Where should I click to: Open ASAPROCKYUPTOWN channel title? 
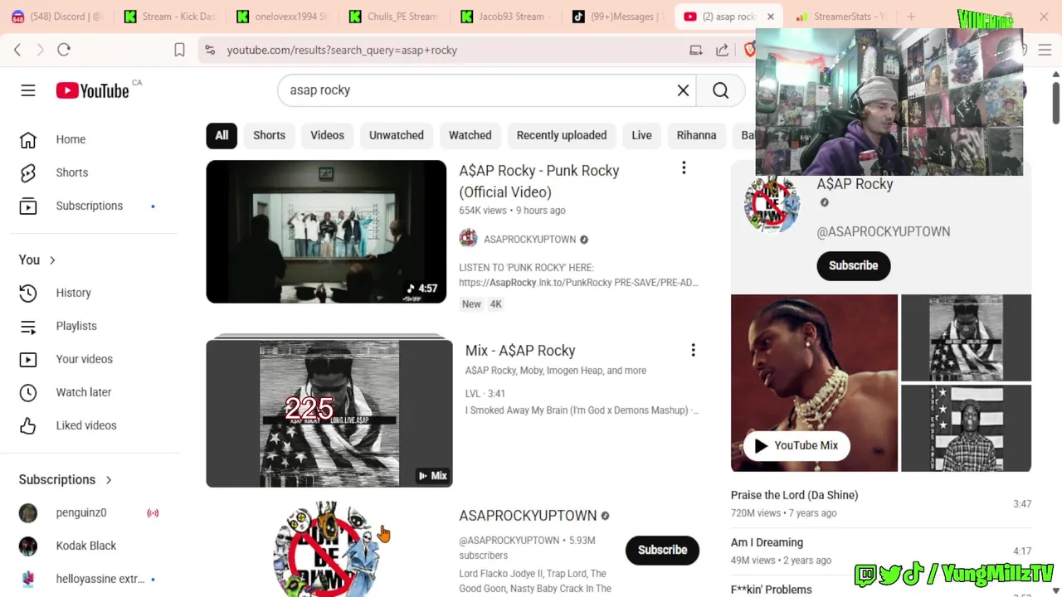528,516
